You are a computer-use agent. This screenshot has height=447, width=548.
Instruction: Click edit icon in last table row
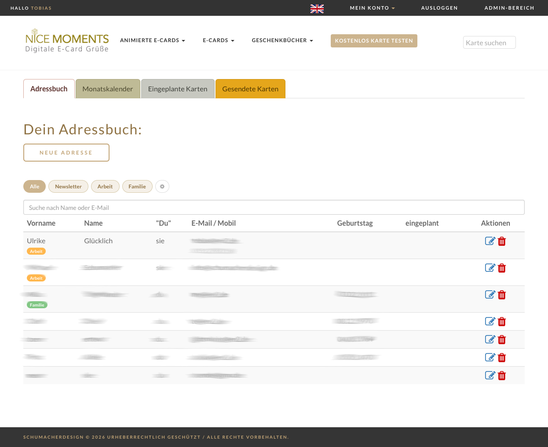(490, 375)
